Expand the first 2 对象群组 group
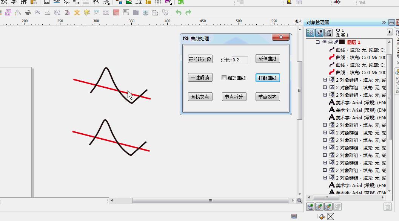The width and height of the screenshot is (399, 221). (325, 80)
